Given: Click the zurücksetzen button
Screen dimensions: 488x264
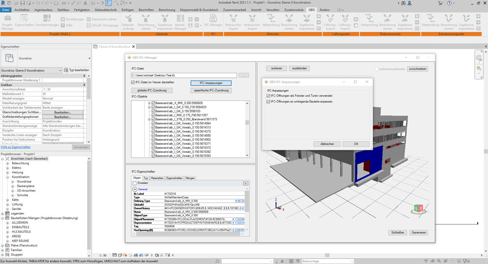Looking at the screenshot, I should point(417,69).
